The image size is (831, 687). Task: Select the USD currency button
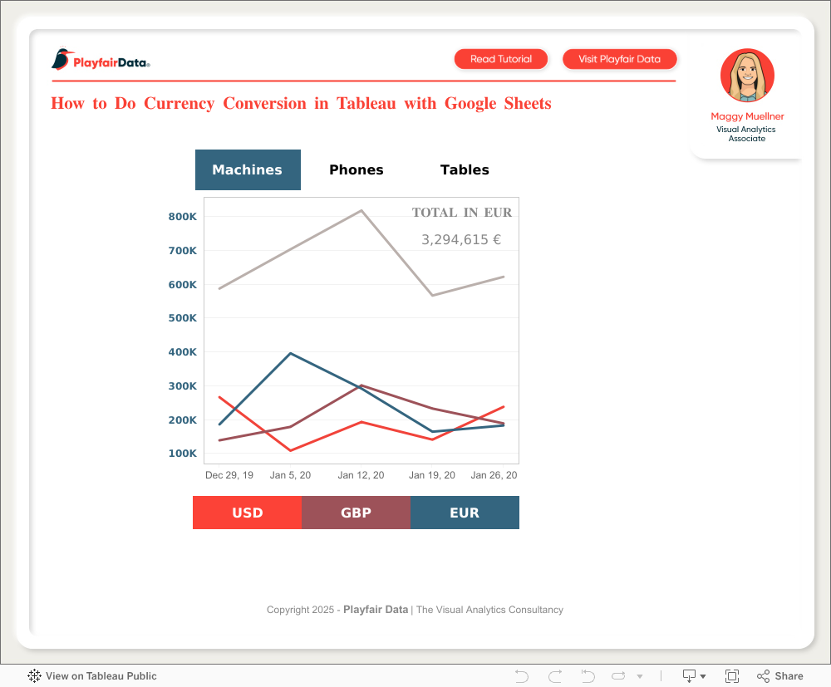[247, 513]
